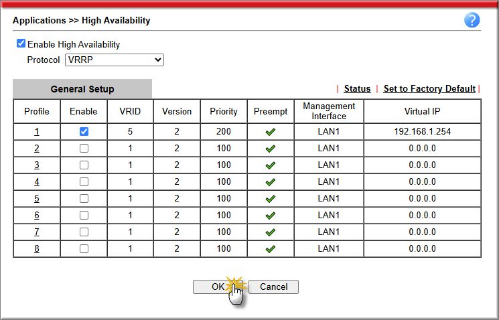Click the Preempt checkmark for profile 1
Screen dimensions: 499x320
coord(271,132)
